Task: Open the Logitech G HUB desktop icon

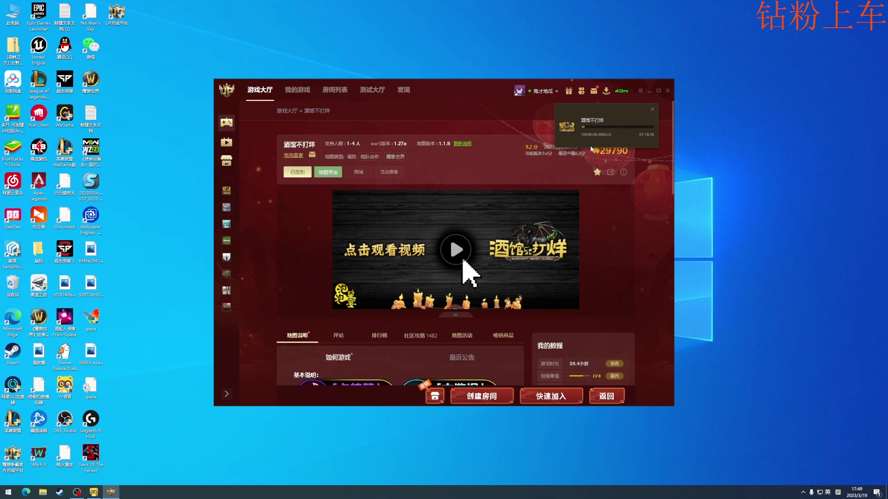Action: tap(91, 425)
